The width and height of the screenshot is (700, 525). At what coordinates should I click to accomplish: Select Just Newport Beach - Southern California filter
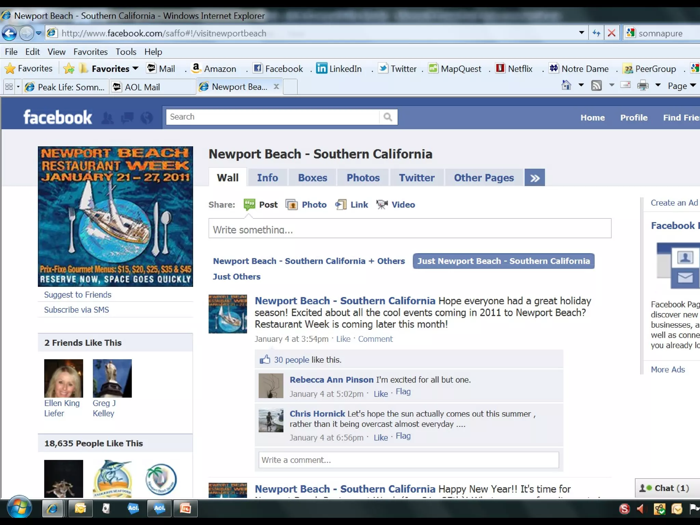503,261
